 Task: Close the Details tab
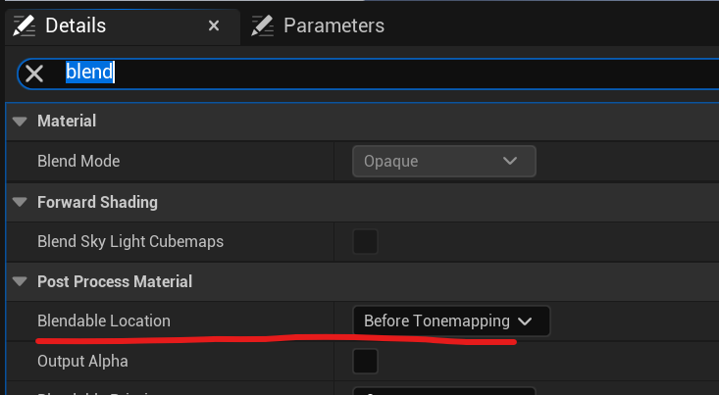(214, 25)
